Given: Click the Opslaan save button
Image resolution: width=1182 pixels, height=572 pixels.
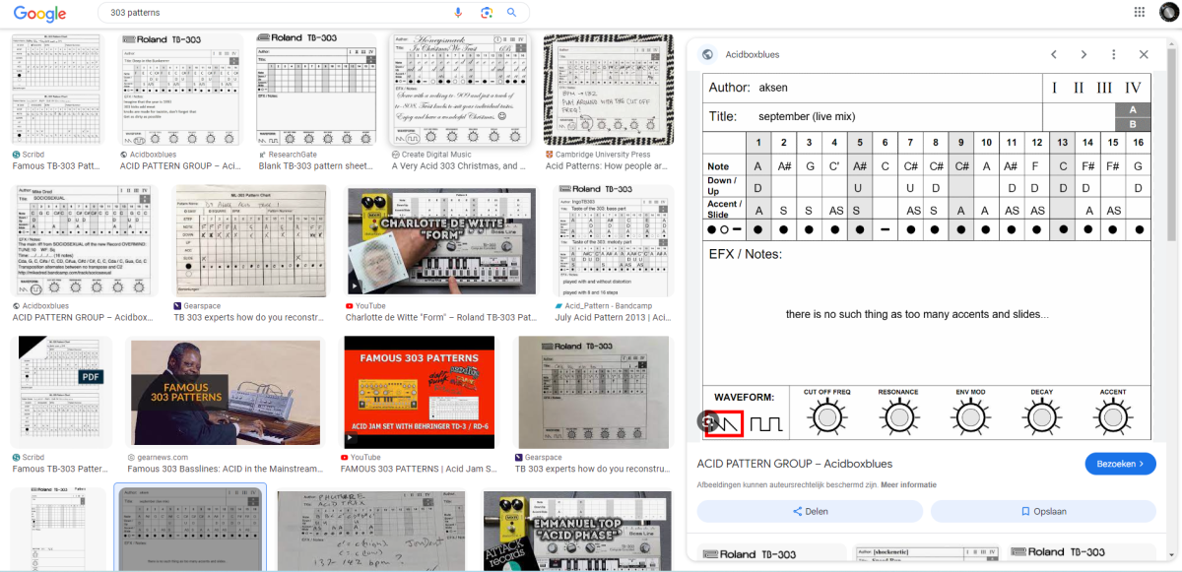Looking at the screenshot, I should [1043, 511].
